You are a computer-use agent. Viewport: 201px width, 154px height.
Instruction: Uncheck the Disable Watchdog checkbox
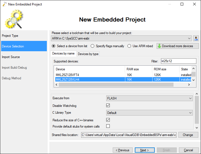point(108,105)
